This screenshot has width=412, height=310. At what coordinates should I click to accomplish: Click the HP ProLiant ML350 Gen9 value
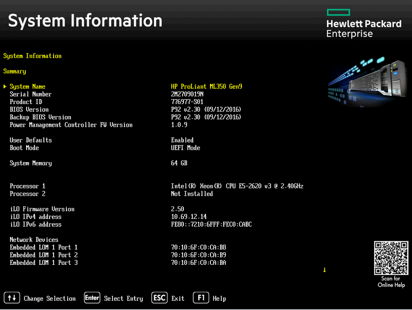(206, 87)
